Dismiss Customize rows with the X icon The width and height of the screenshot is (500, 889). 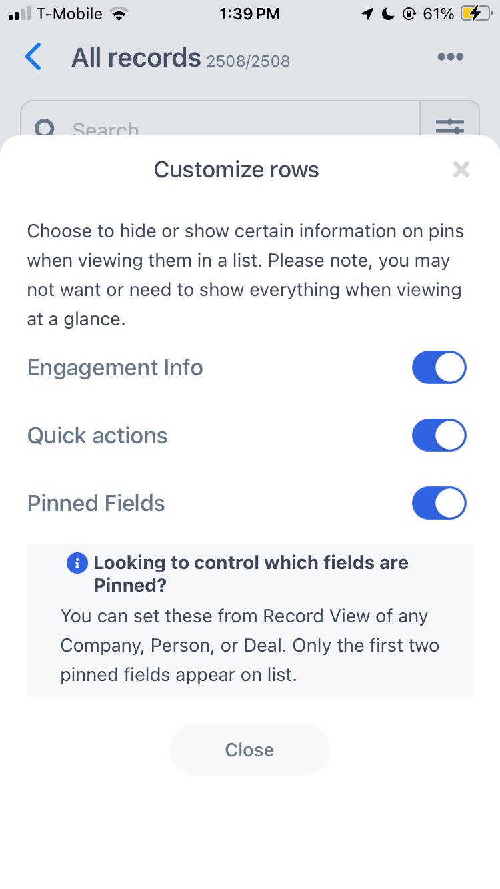[x=461, y=169]
